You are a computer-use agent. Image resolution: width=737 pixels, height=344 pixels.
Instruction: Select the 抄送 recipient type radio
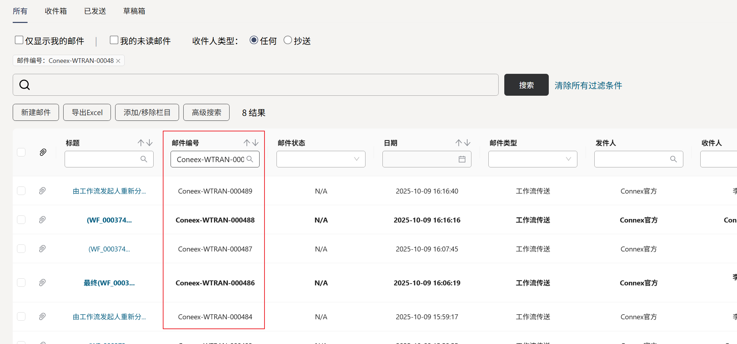tap(288, 40)
